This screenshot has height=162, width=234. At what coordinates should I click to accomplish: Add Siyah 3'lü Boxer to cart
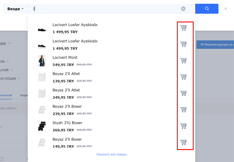183,126
